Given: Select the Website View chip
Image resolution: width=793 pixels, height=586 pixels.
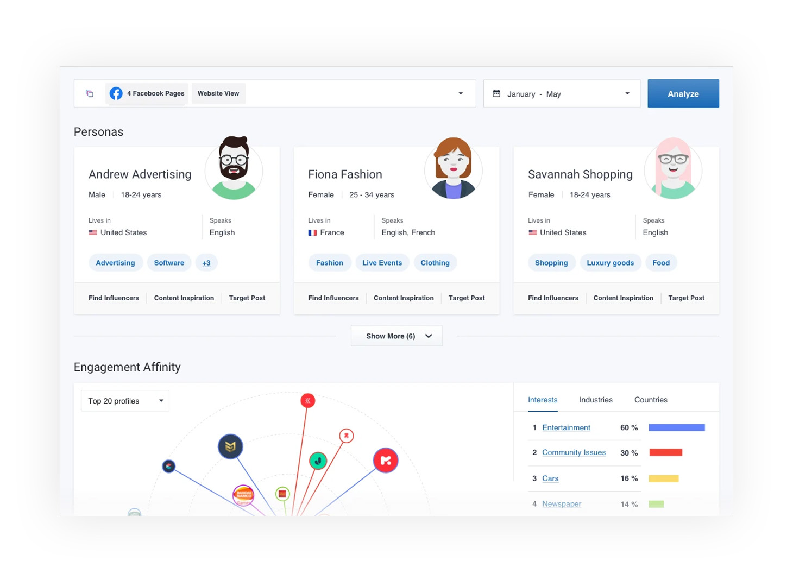Looking at the screenshot, I should coord(218,93).
